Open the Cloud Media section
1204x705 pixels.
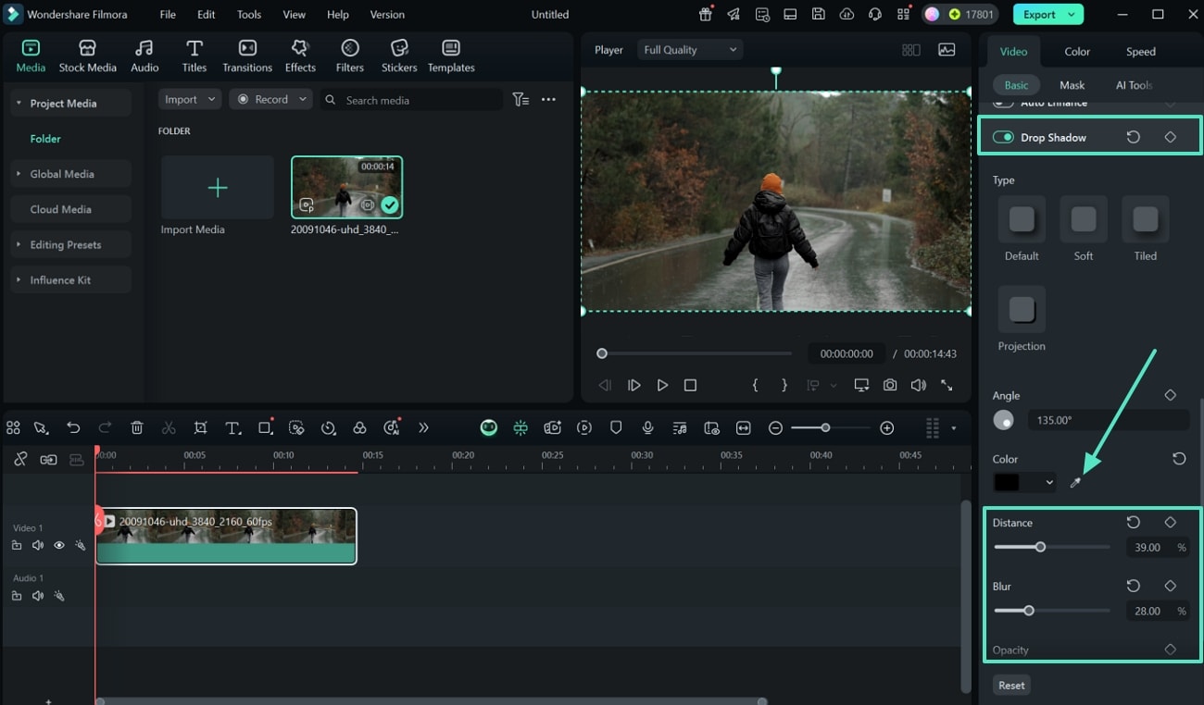coord(70,209)
